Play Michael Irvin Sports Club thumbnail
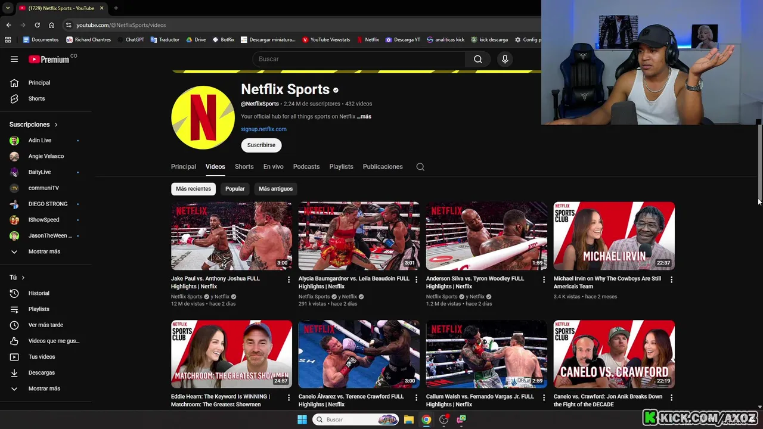 click(614, 236)
